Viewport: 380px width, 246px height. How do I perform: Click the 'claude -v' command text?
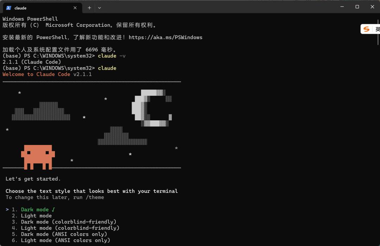coord(112,56)
